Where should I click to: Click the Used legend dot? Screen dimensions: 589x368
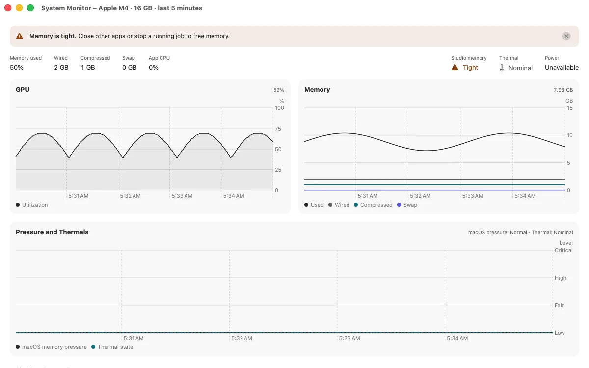[x=306, y=205]
